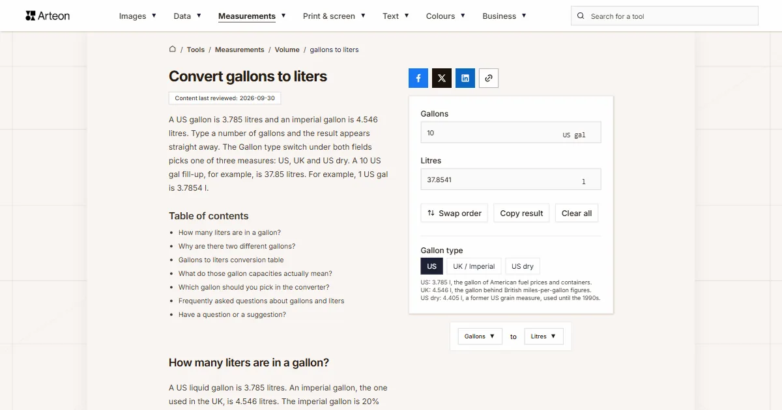Jump to 'Frequently asked questions about gallons and liters'
Screen dimensions: 782x410
(261, 301)
